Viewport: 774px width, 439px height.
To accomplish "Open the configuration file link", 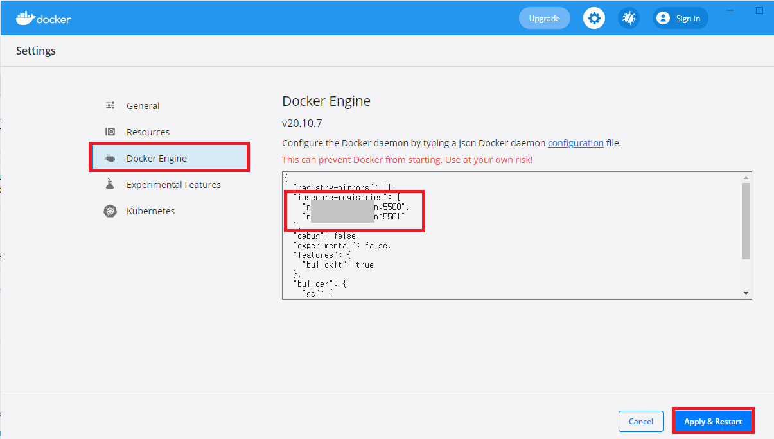I will (576, 143).
